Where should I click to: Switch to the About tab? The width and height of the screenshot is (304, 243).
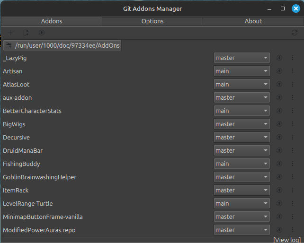253,21
